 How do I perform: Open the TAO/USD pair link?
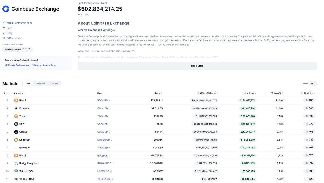click(103, 148)
